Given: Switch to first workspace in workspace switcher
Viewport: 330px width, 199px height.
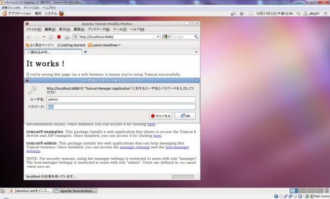Looking at the screenshot, I should 294,191.
